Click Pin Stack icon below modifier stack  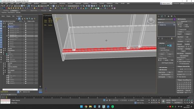point(159,38)
